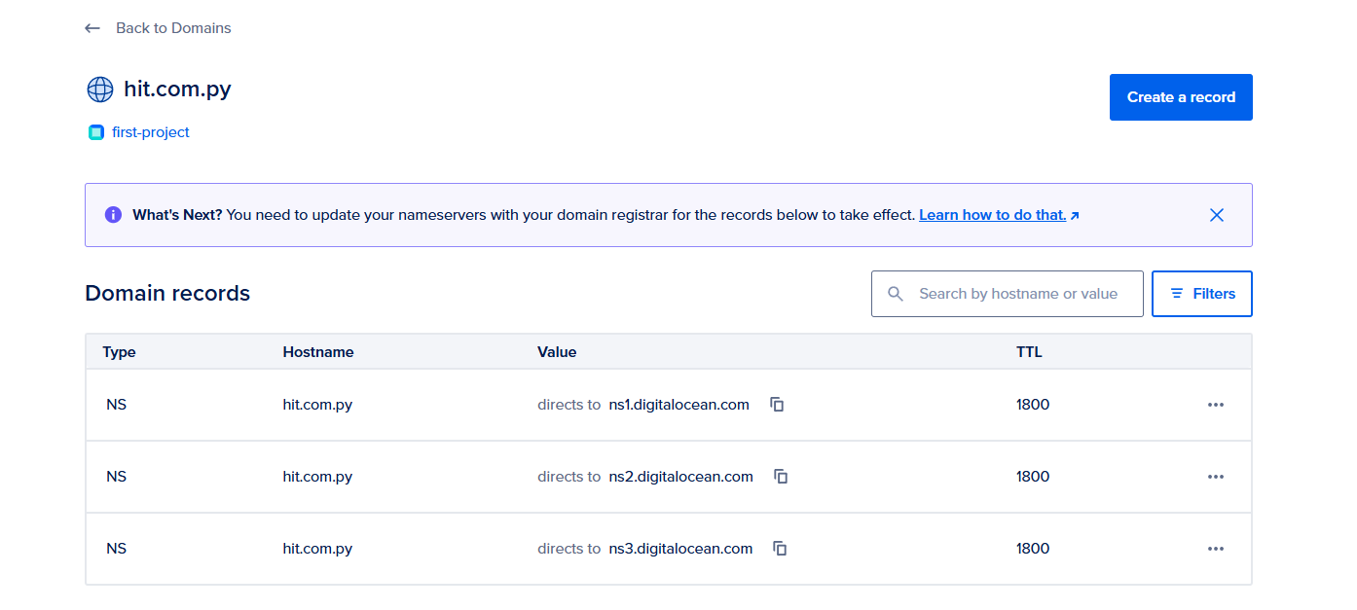The height and width of the screenshot is (610, 1357).
Task: Copy the ns3.digitalocean.com value
Action: coord(780,549)
